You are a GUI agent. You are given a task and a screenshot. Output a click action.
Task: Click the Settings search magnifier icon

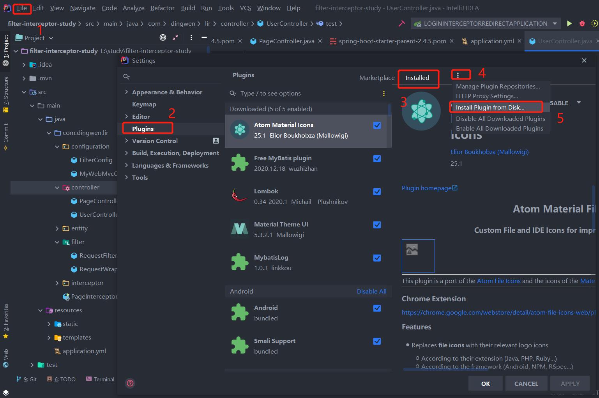[126, 76]
